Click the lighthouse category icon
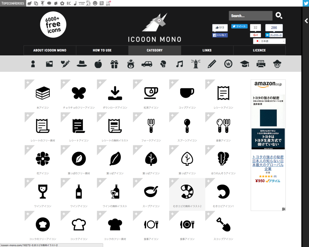The width and height of the screenshot is (309, 247). point(196,64)
